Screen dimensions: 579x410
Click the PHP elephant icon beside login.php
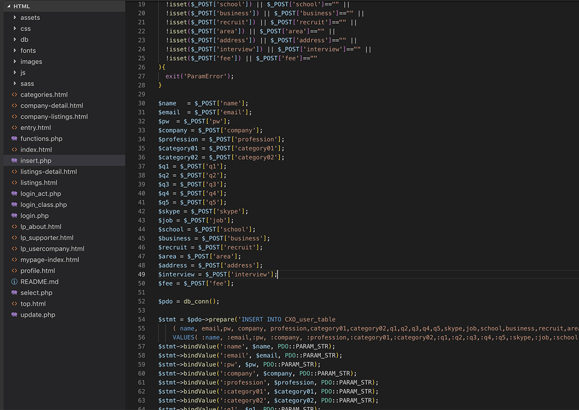[x=14, y=216]
